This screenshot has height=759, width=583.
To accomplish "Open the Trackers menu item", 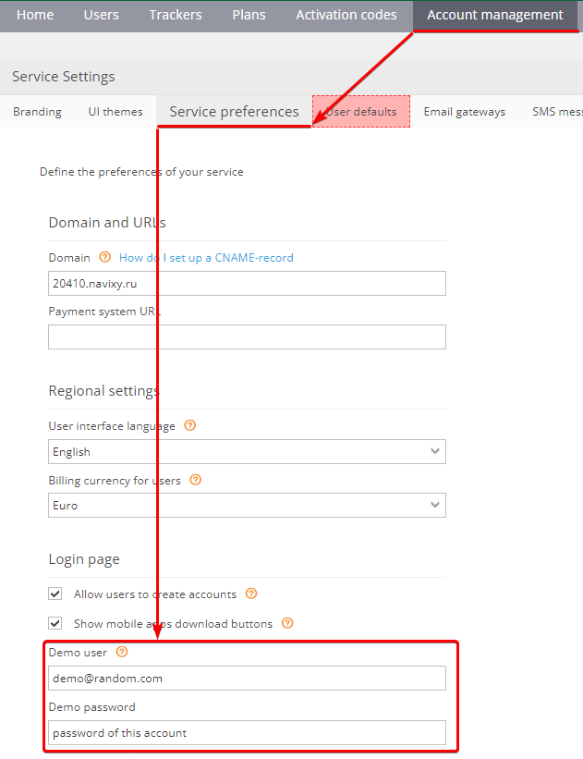I will 176,15.
